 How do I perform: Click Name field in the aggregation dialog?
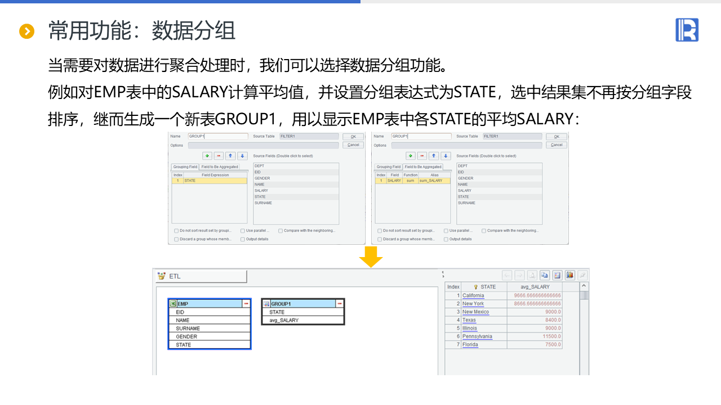(x=421, y=137)
